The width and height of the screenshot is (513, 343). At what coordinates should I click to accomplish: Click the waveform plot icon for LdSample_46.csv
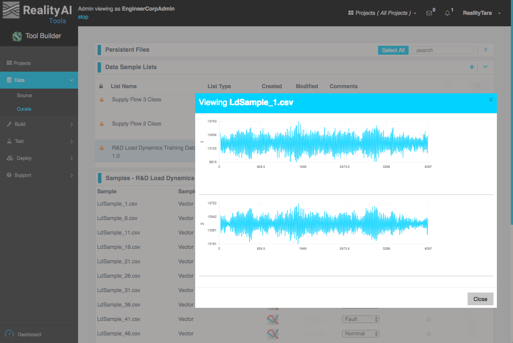pyautogui.click(x=272, y=334)
